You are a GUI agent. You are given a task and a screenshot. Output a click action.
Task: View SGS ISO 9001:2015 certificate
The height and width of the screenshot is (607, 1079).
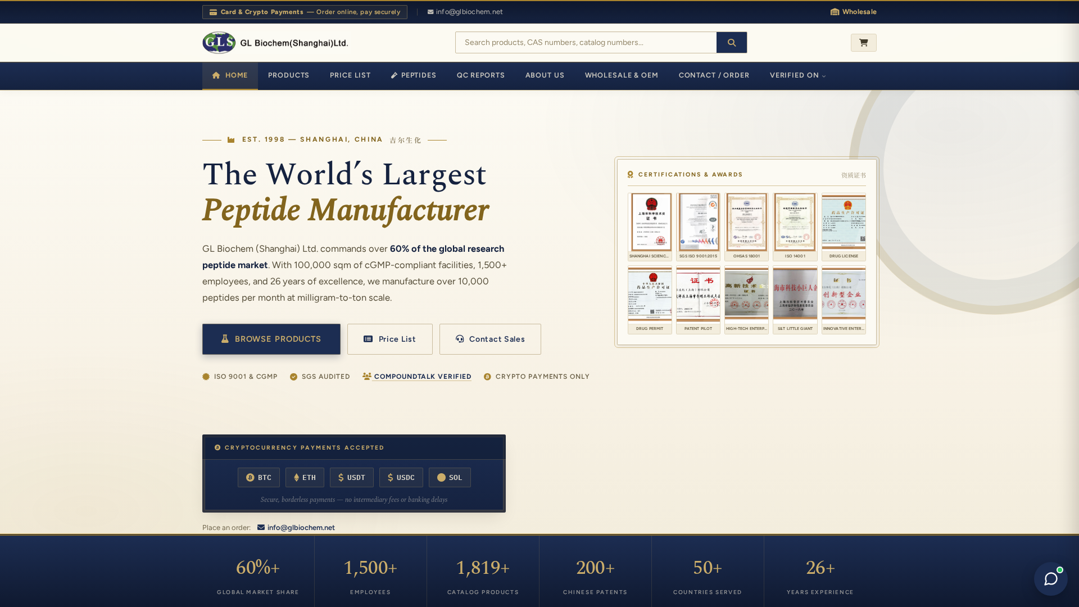click(x=698, y=227)
